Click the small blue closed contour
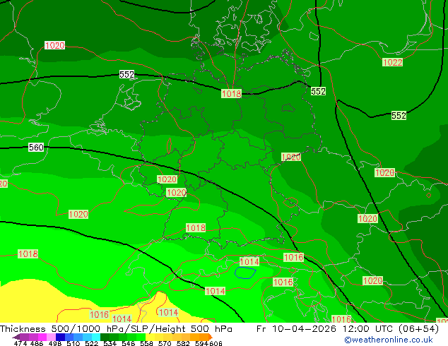 pyautogui.click(x=245, y=273)
